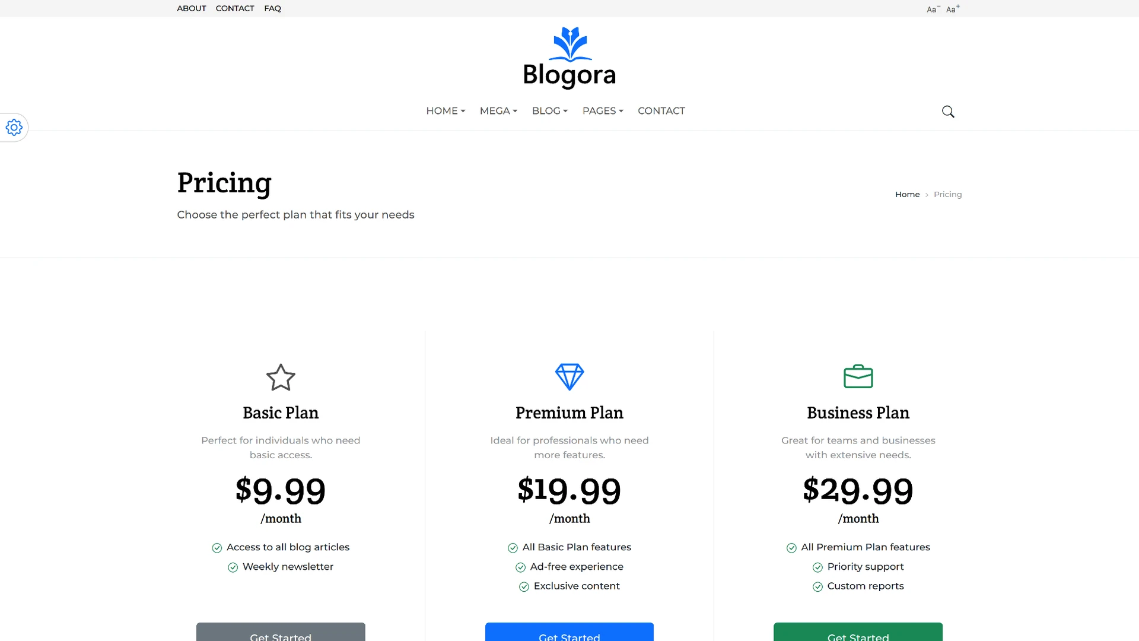
Task: Click the $19.99 price
Action: pyautogui.click(x=569, y=491)
